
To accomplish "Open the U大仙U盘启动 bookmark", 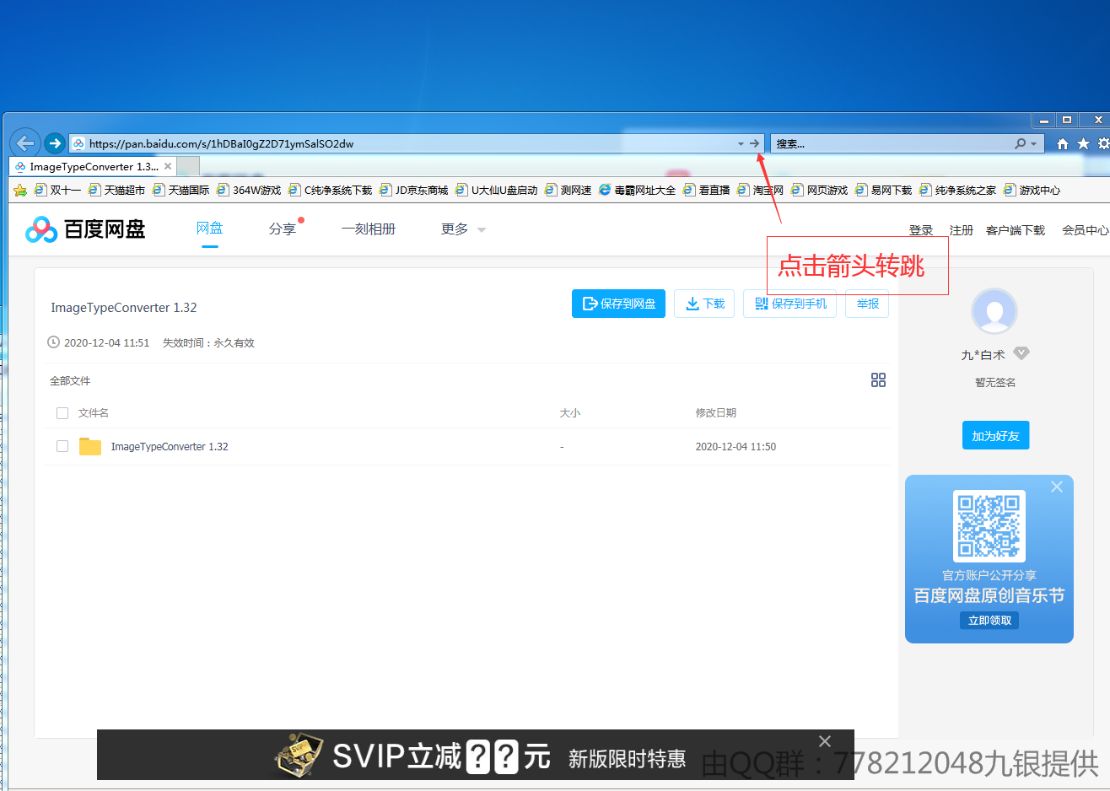I will pos(496,190).
